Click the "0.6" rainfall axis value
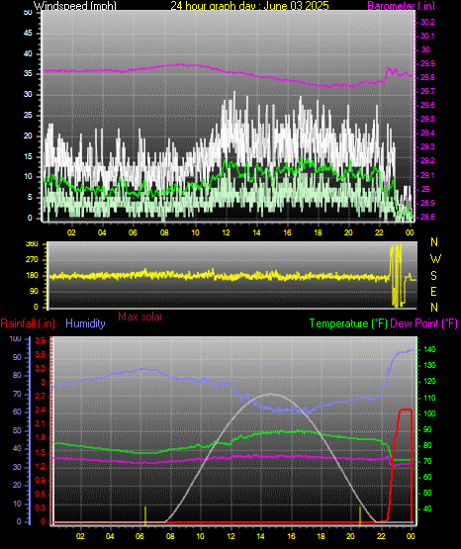Image resolution: width=461 pixels, height=549 pixels. click(41, 494)
